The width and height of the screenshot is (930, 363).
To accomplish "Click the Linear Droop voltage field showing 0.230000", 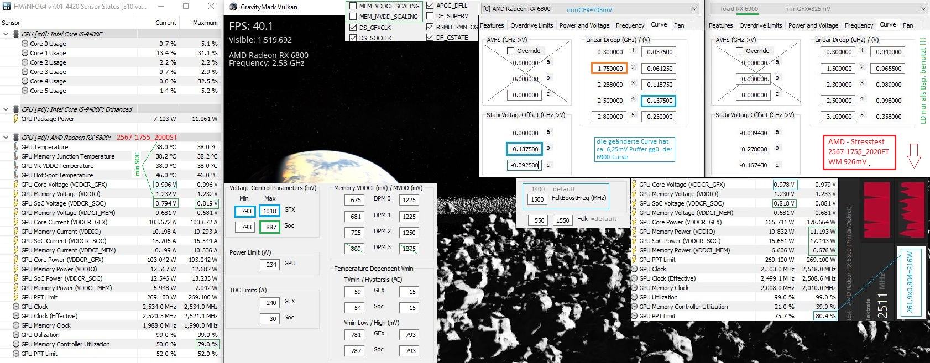I will [660, 117].
